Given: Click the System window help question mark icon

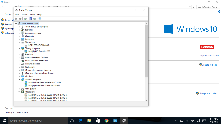Looking at the screenshot, I should click(219, 12).
